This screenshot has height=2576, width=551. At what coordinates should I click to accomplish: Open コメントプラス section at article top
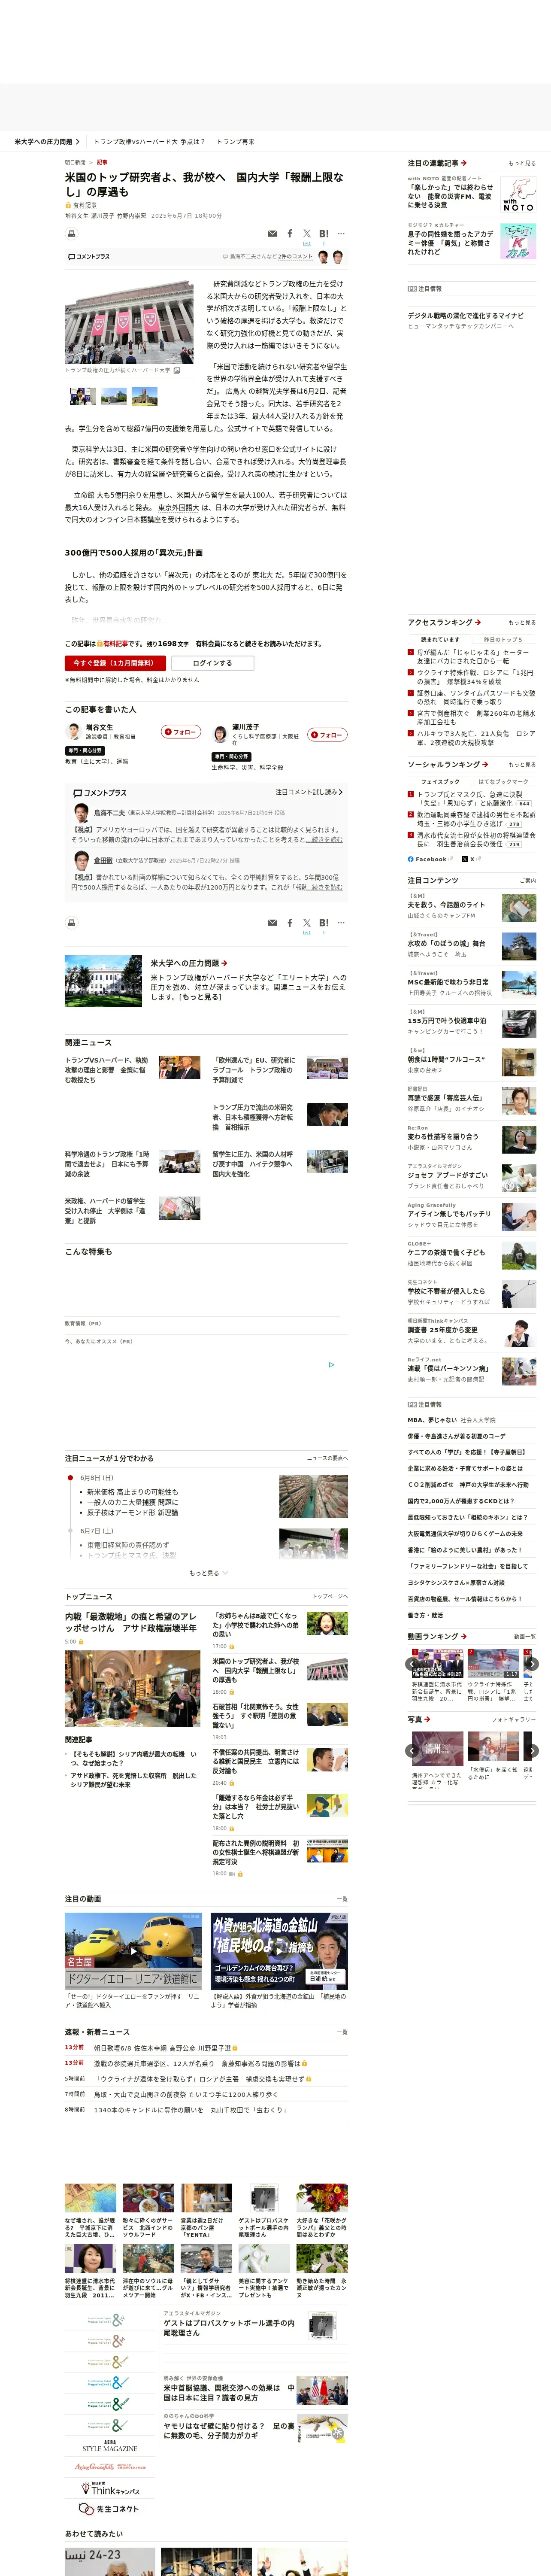89,257
